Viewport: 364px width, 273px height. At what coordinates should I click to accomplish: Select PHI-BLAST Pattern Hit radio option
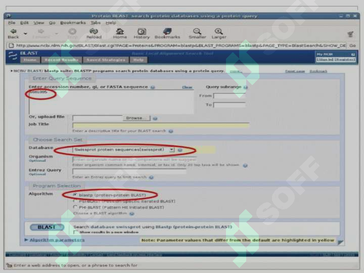coord(75,207)
